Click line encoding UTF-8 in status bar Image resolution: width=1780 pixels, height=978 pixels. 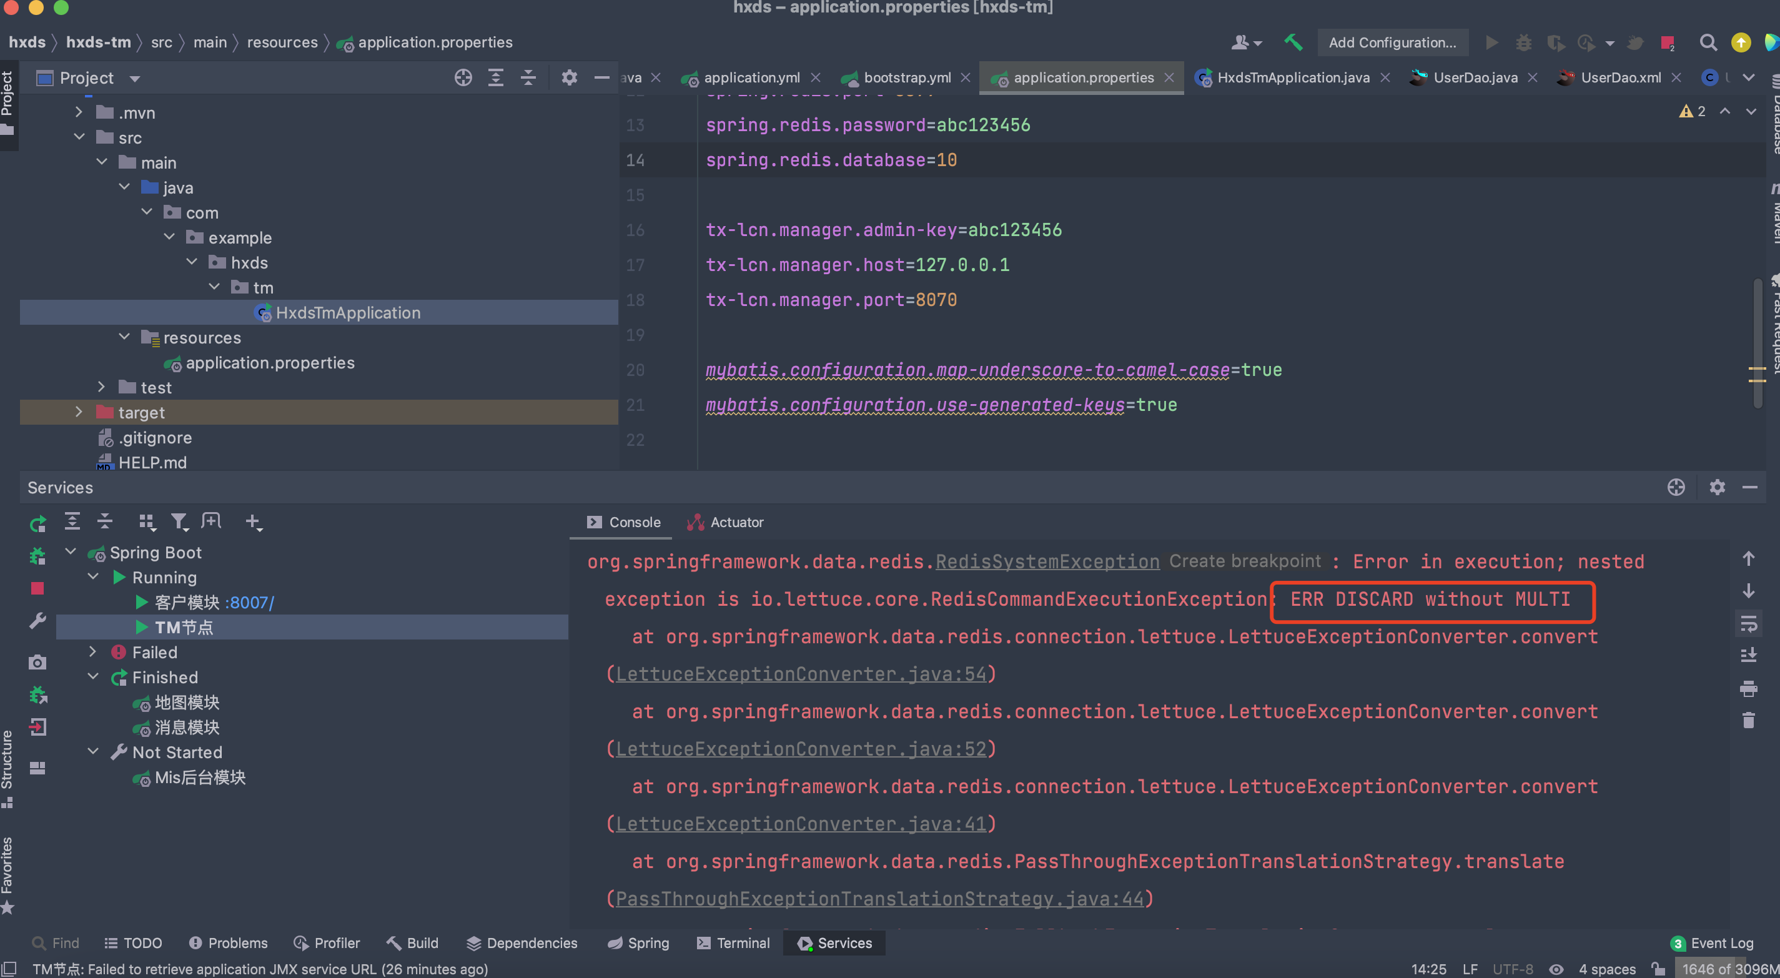(1513, 969)
